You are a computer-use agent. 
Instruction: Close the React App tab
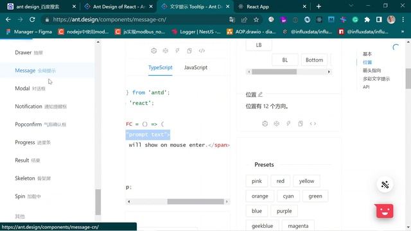pos(304,6)
